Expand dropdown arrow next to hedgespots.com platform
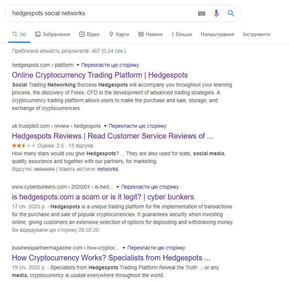This screenshot has width=289, height=283. tap(78, 65)
